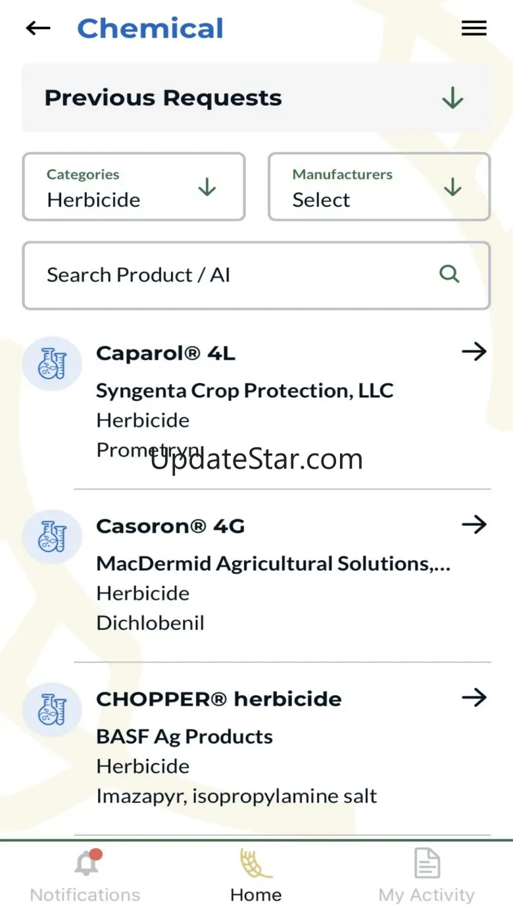The image size is (513, 913).
Task: Tap the CHOPPER herbicide flask icon
Action: pyautogui.click(x=52, y=710)
